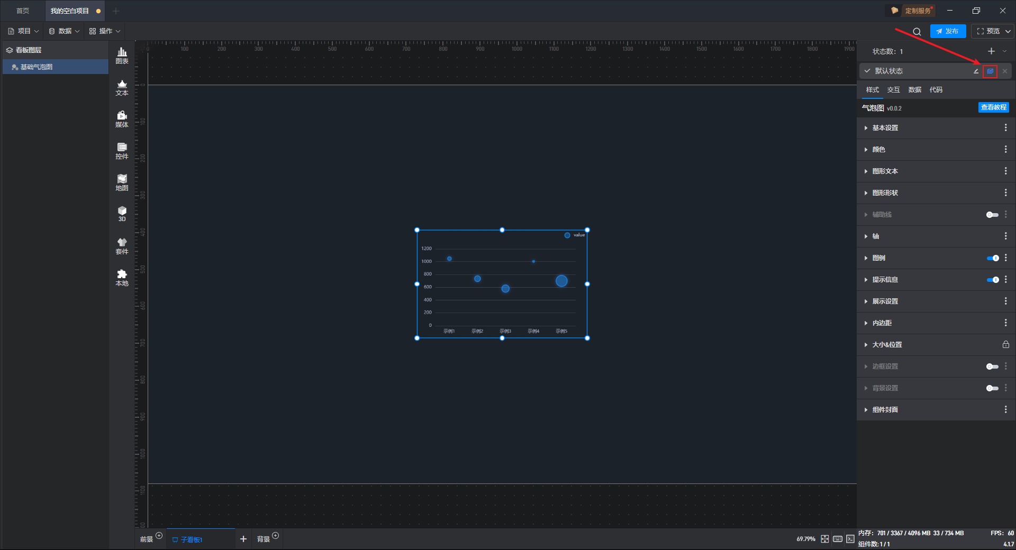This screenshot has width=1016, height=550.
Task: Open more options for 图形文本
Action: click(1005, 171)
